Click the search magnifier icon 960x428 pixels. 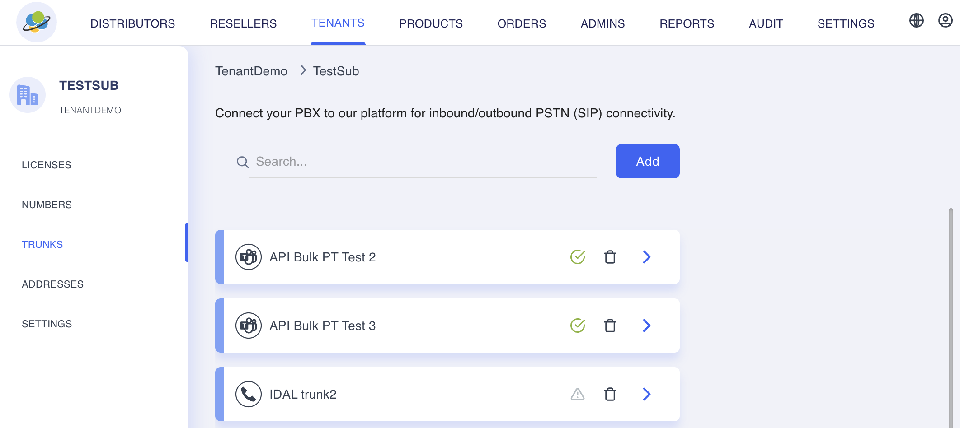(243, 162)
